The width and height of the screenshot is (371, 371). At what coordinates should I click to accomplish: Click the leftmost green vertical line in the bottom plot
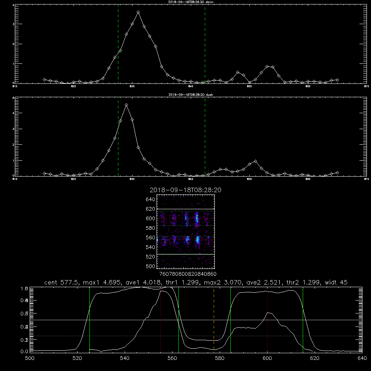pos(89,319)
